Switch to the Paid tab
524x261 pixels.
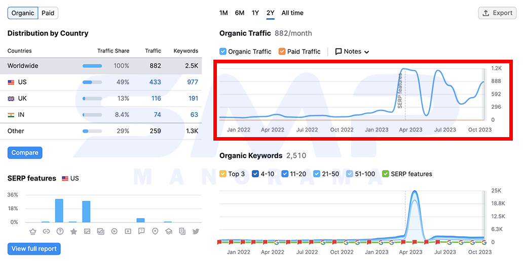point(48,13)
